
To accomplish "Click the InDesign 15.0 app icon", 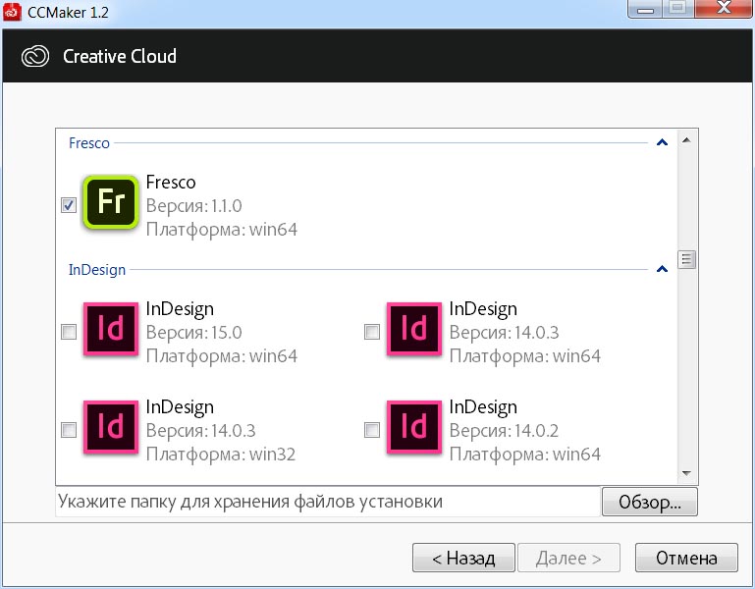I will (x=111, y=330).
